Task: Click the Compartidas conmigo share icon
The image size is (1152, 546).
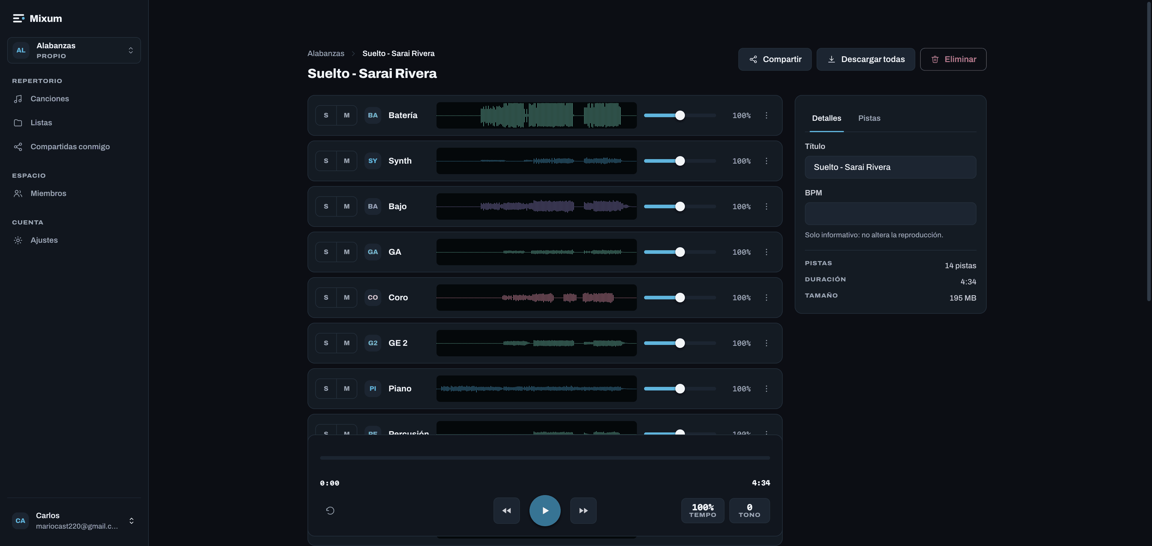Action: [18, 147]
